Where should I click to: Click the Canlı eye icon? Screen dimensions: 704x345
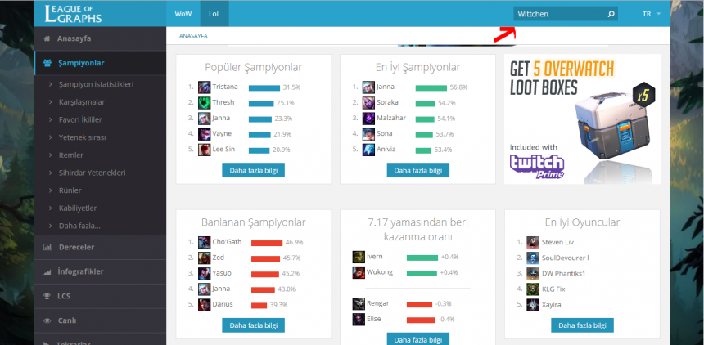[47, 320]
